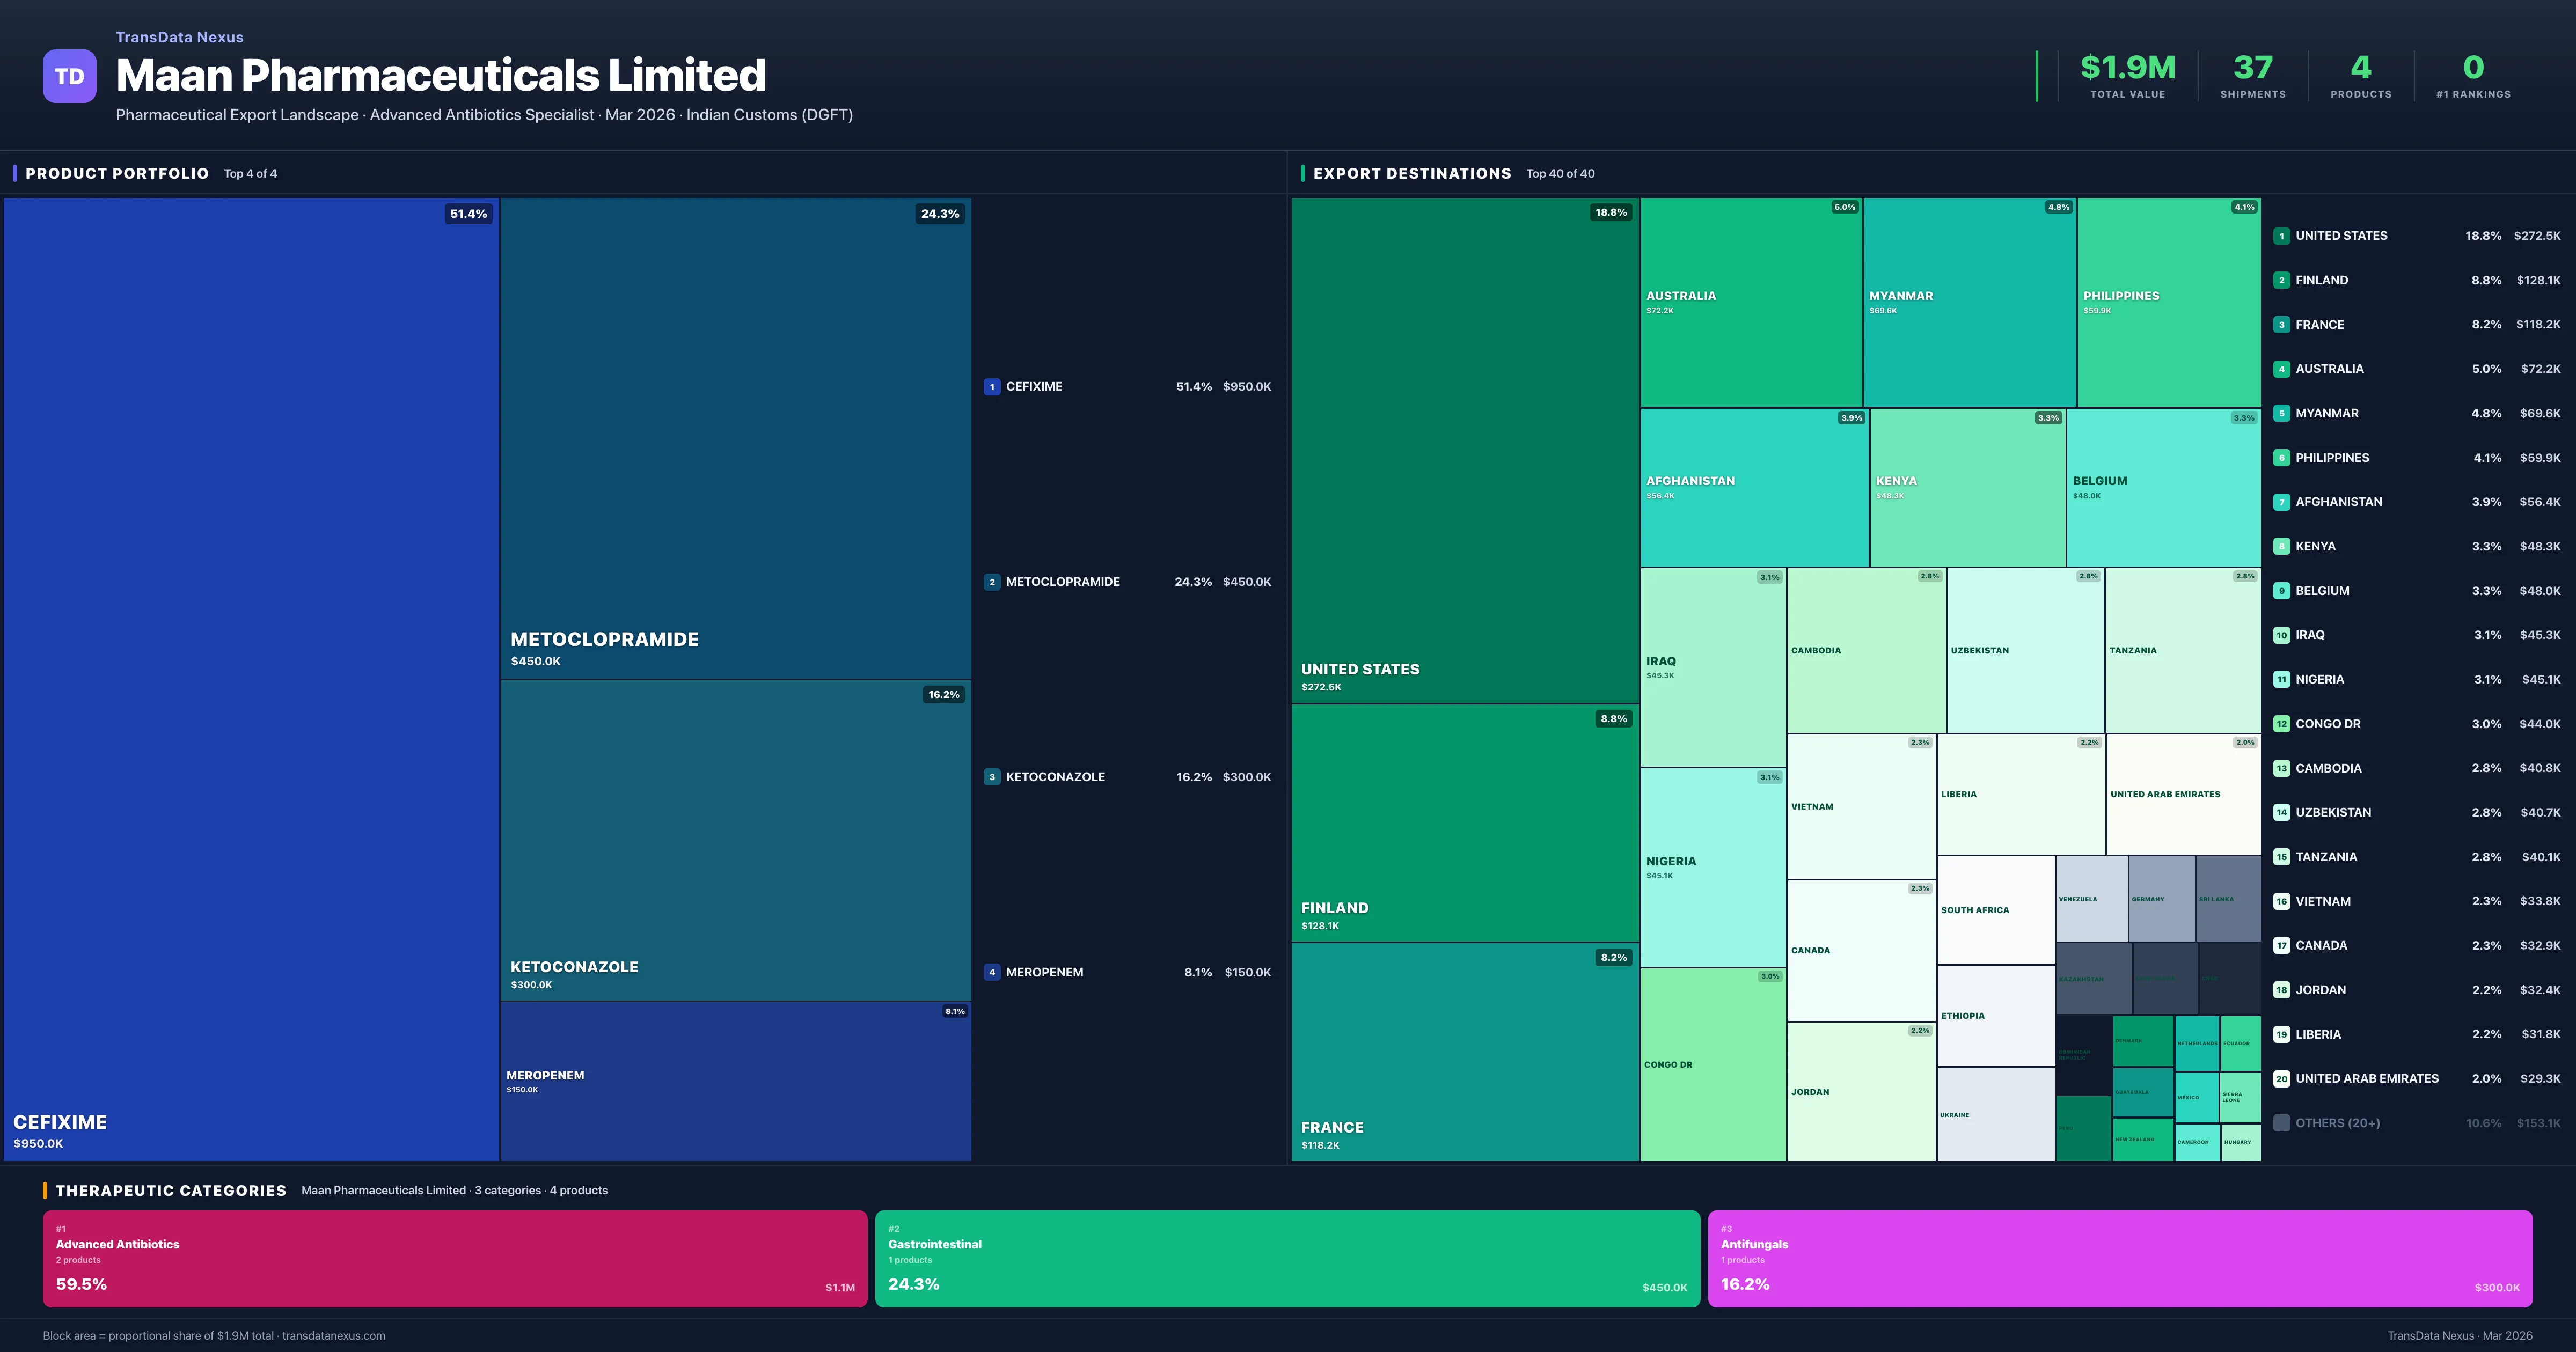Select the KETOCONAZOLE treemap block

point(735,840)
